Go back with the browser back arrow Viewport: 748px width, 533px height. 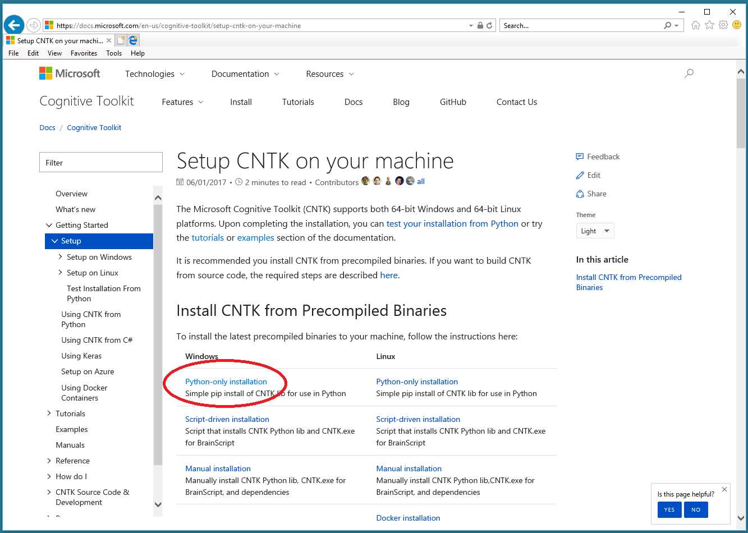pyautogui.click(x=14, y=25)
